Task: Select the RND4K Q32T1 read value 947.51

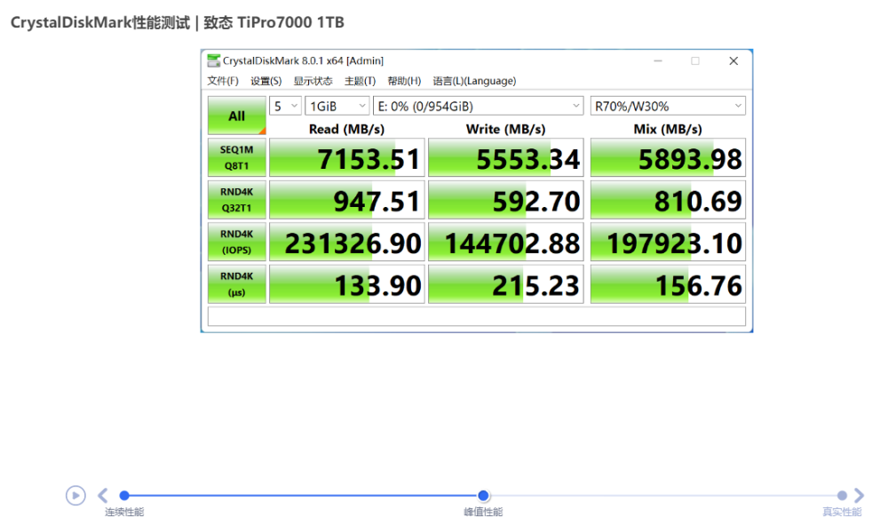Action: (346, 200)
